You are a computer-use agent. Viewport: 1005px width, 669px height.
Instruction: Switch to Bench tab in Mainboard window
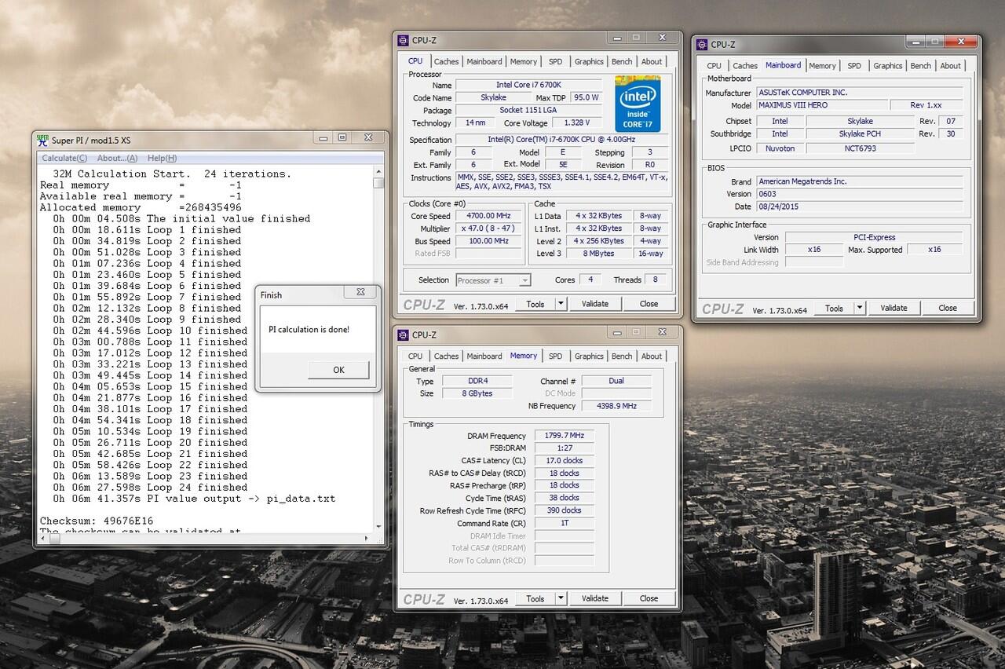point(921,66)
